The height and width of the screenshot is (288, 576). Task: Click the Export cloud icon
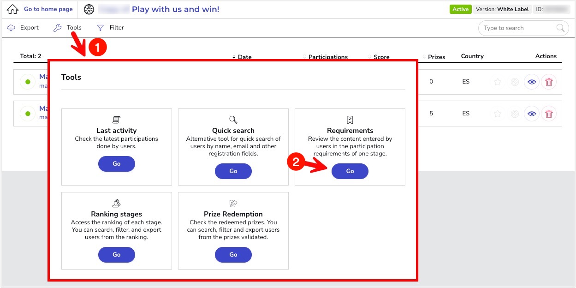pos(11,28)
